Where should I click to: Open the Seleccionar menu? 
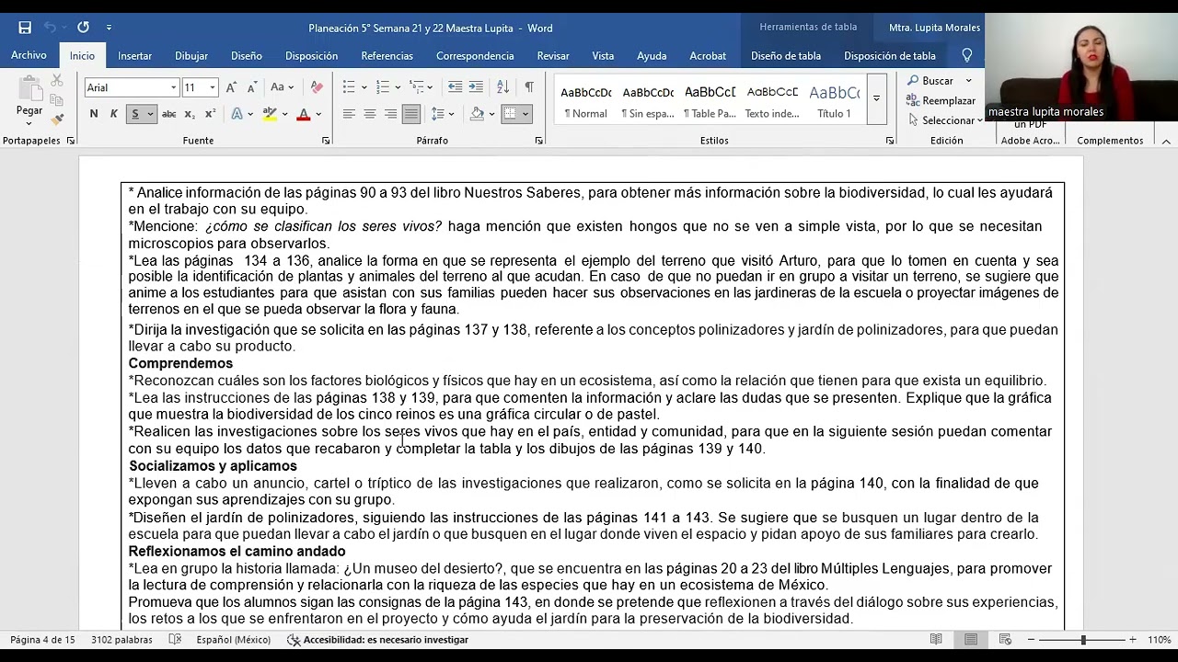tap(946, 120)
